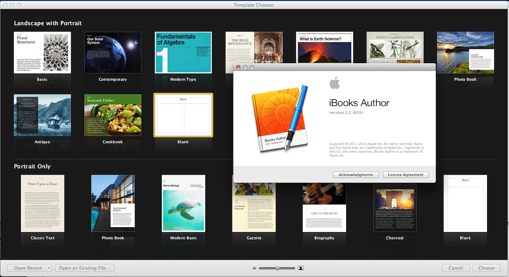Choose the Cookbook Seasonal Dishes template

coord(112,115)
